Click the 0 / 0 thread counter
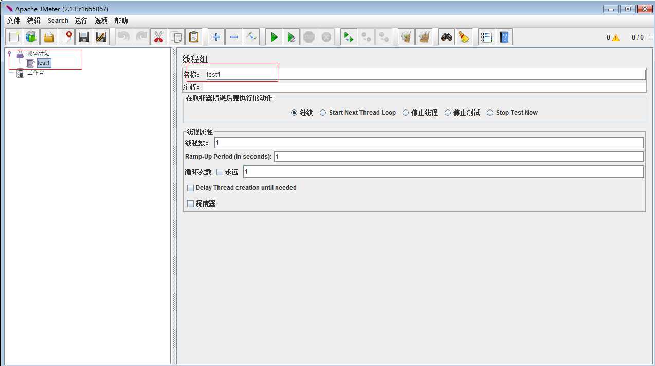 [x=638, y=38]
